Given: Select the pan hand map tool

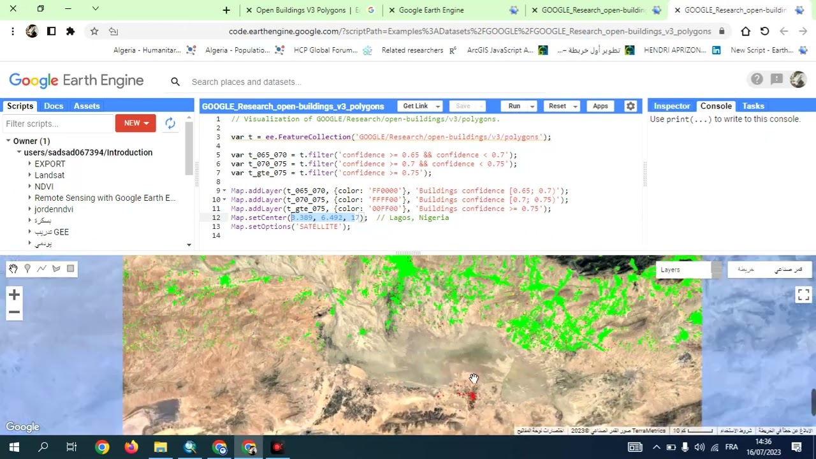Looking at the screenshot, I should click(13, 269).
